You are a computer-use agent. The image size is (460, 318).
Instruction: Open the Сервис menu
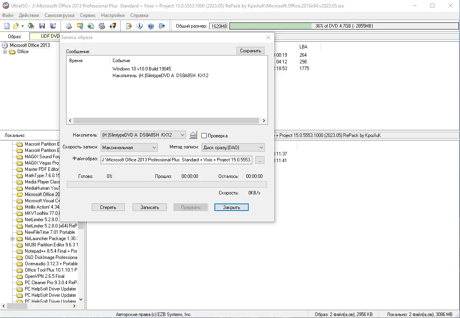click(x=87, y=15)
